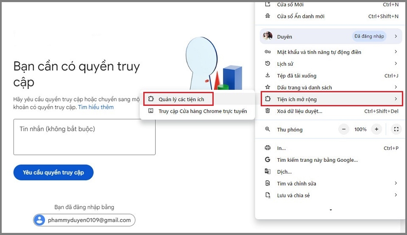Expand the Lưu và chia sẻ submenu arrow
Screen dimensions: 407x235
396,195
